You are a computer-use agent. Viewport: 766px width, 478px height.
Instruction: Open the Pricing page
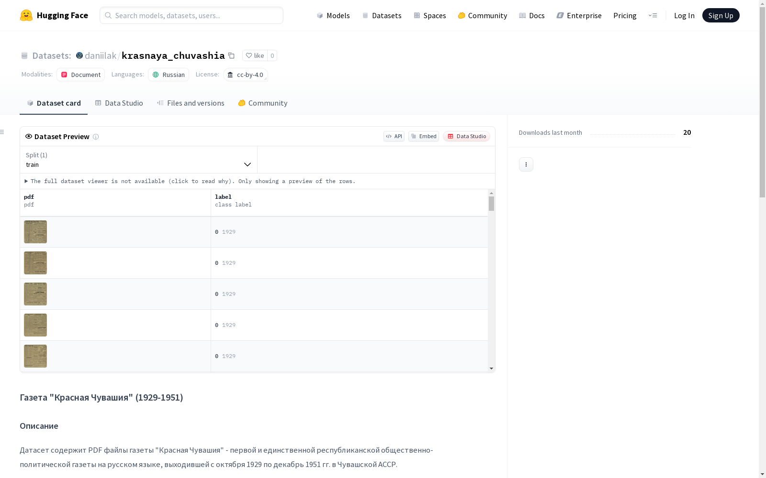625,15
